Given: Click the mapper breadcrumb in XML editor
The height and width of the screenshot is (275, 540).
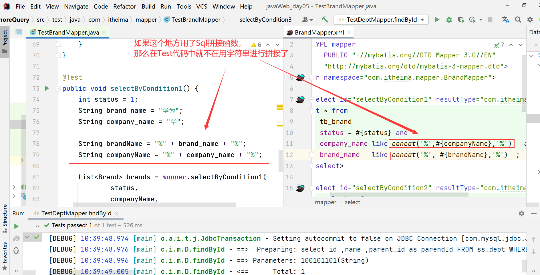Looking at the screenshot, I should 325,202.
